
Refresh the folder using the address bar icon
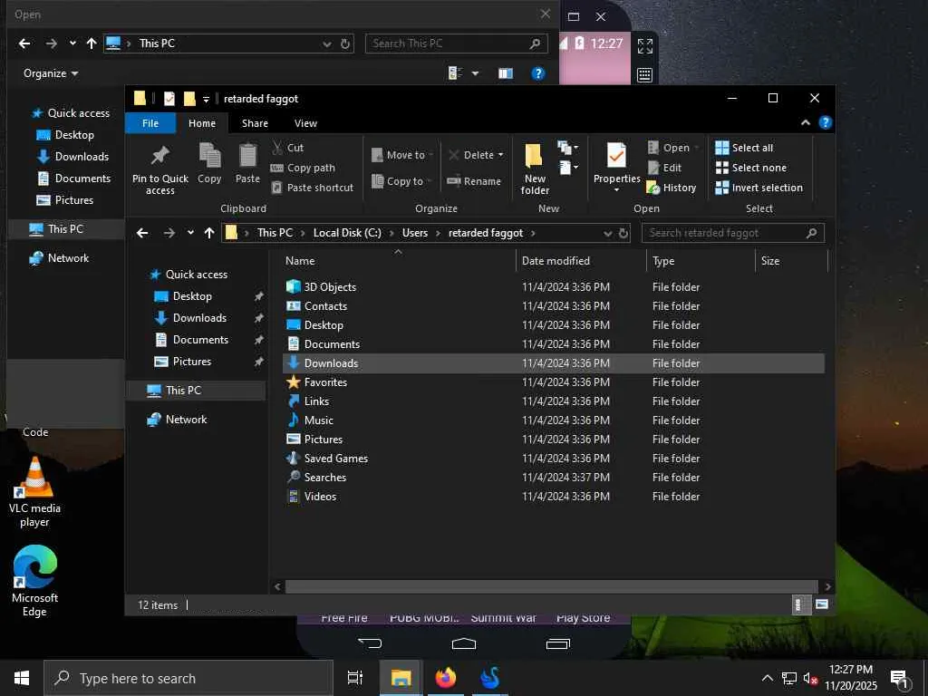pos(623,233)
